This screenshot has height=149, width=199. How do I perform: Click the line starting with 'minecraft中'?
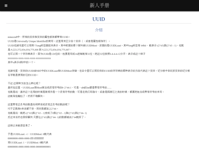point(39,37)
